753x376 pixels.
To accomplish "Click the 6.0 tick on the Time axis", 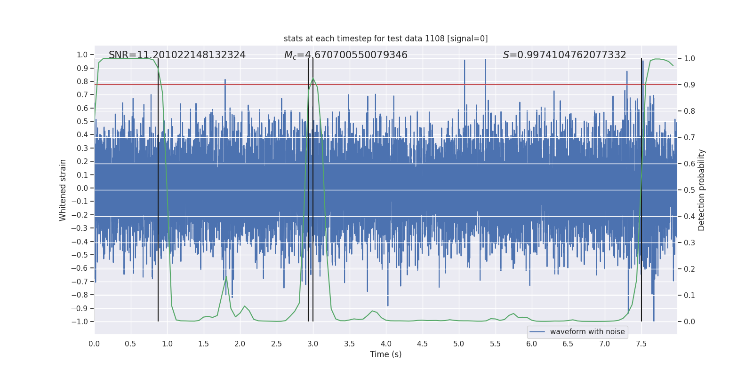I will 532,344.
